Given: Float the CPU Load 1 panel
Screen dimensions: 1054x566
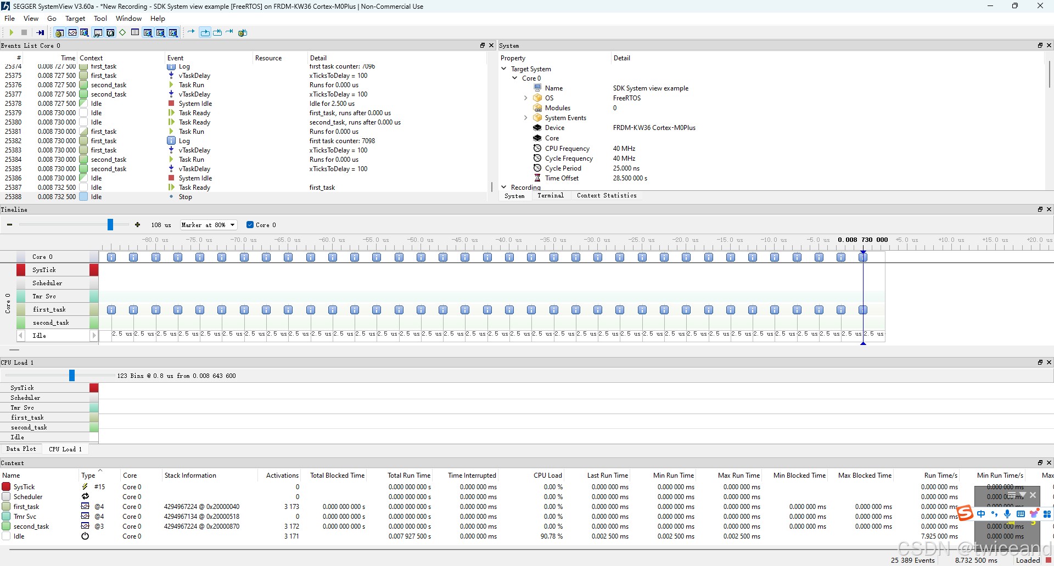Looking at the screenshot, I should 1040,363.
